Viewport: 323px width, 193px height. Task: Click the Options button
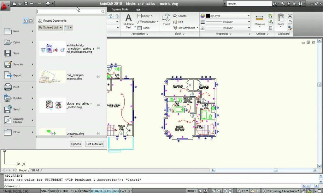pyautogui.click(x=76, y=144)
